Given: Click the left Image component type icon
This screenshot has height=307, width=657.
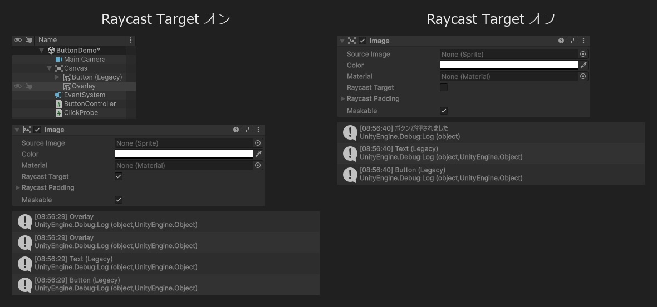Looking at the screenshot, I should [27, 130].
